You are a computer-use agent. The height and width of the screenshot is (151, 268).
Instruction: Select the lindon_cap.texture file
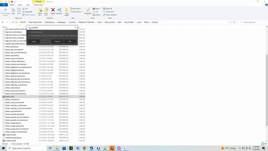pyautogui.click(x=12, y=55)
